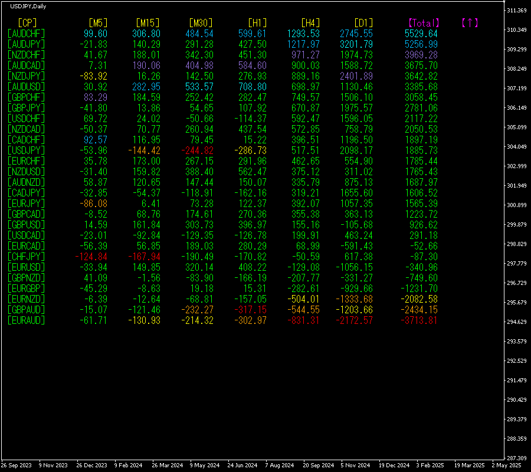Click AUDCHF total value 5529.64
Image resolution: width=531 pixels, height=472 pixels.
(x=421, y=34)
